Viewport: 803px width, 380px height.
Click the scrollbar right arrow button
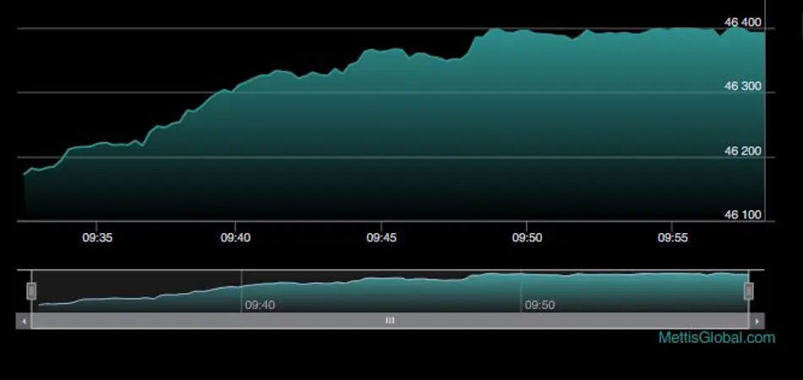click(x=757, y=321)
